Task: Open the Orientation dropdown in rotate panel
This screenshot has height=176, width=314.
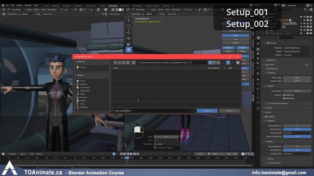Action: click(x=166, y=144)
